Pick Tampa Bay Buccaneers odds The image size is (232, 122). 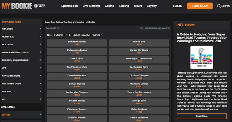pos(139,93)
